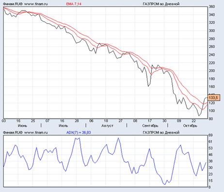
Task: Click the 300 price axis label
Action: [x=212, y=31]
